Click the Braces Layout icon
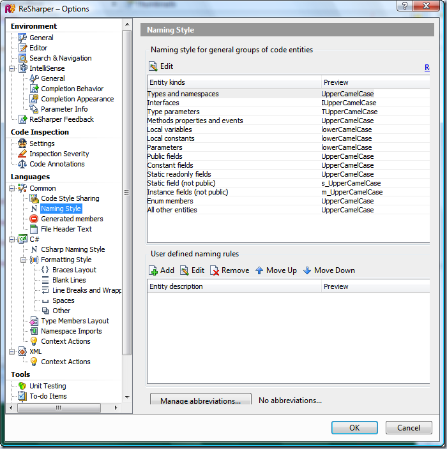 [x=45, y=270]
